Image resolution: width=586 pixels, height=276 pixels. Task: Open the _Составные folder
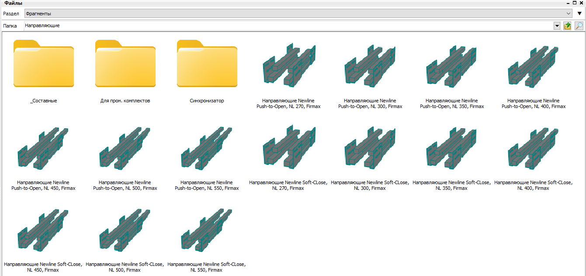coord(43,63)
